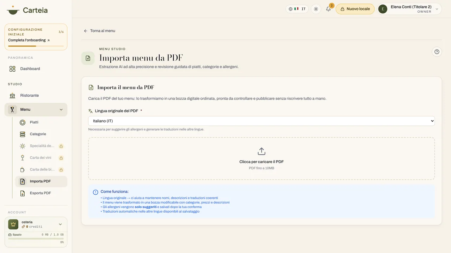Click the Importa il menu da PDF card heading
The width and height of the screenshot is (451, 253).
126,87
